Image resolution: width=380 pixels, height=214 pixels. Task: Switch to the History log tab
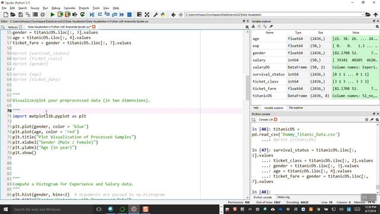283,197
